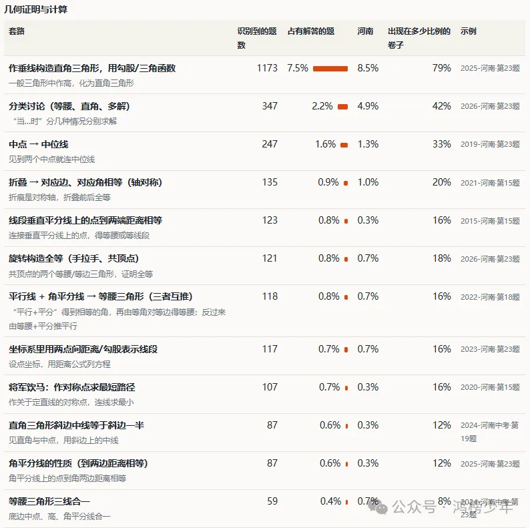
Task: Click description '作关于定直线的对称点，连线求最小'
Action: (x=71, y=403)
